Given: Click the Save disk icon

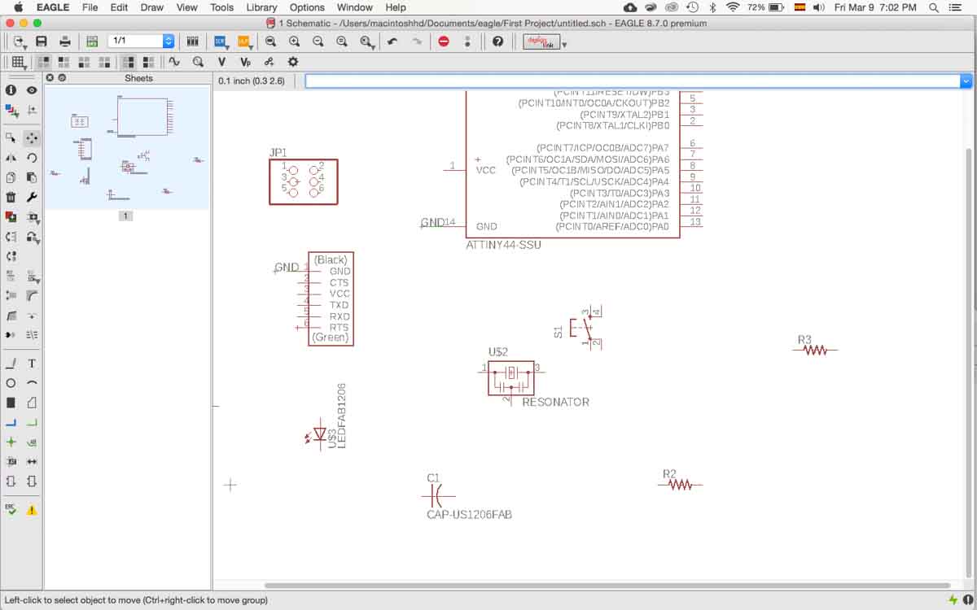Looking at the screenshot, I should coord(41,41).
